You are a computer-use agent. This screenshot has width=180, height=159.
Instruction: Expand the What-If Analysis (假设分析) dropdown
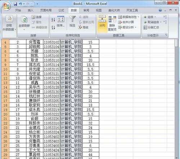(x=136, y=27)
